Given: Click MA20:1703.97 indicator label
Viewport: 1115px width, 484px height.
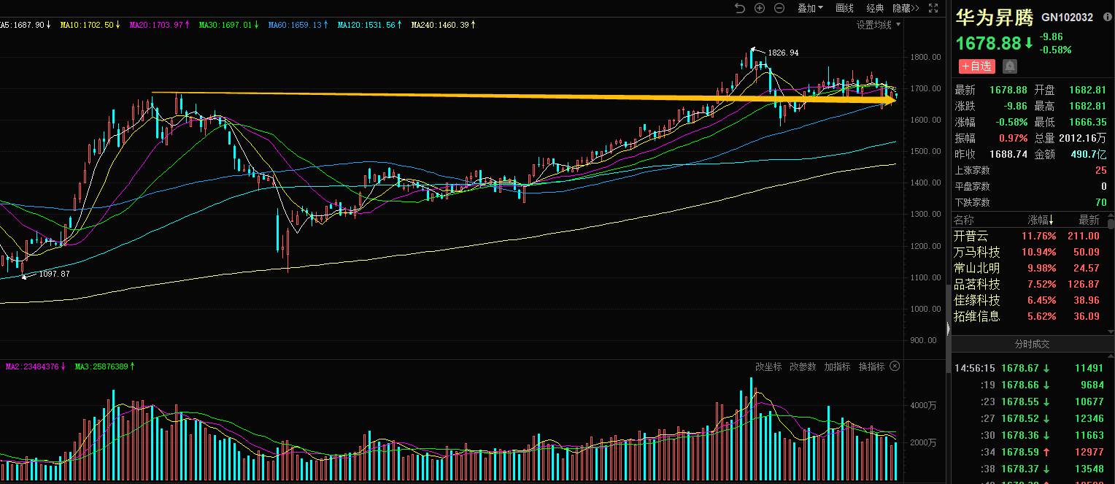Looking at the screenshot, I should (159, 25).
